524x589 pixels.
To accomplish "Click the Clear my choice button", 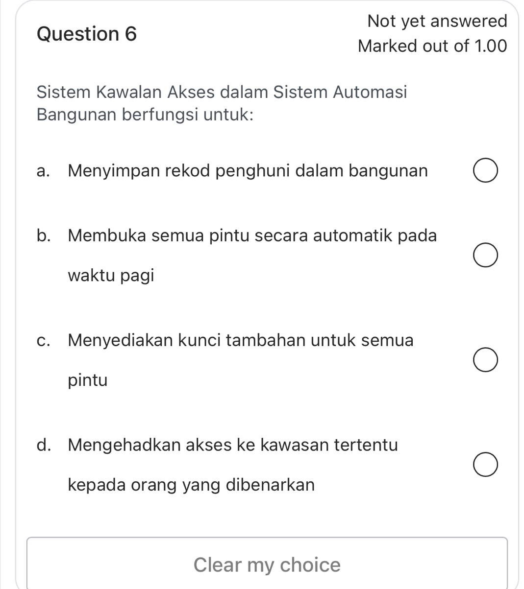I will 267,564.
